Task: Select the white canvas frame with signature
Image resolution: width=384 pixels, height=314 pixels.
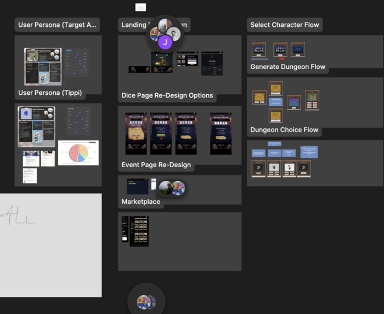Action: pyautogui.click(x=50, y=246)
